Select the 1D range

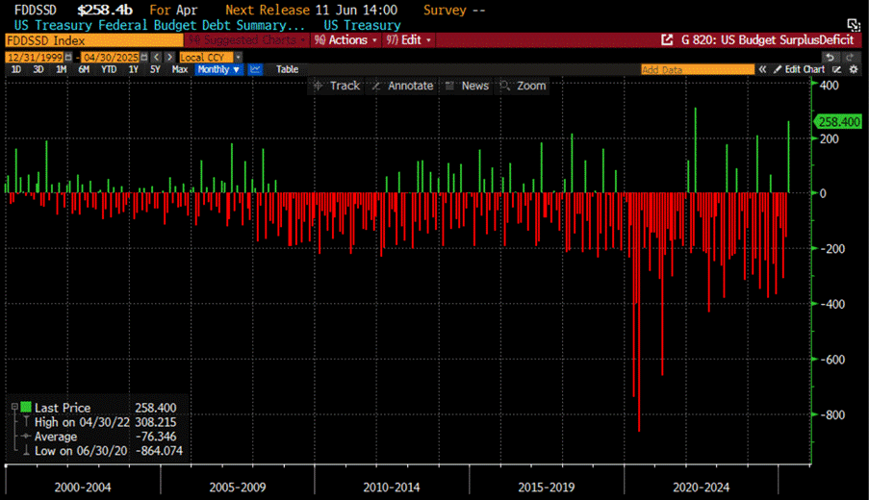pyautogui.click(x=16, y=69)
